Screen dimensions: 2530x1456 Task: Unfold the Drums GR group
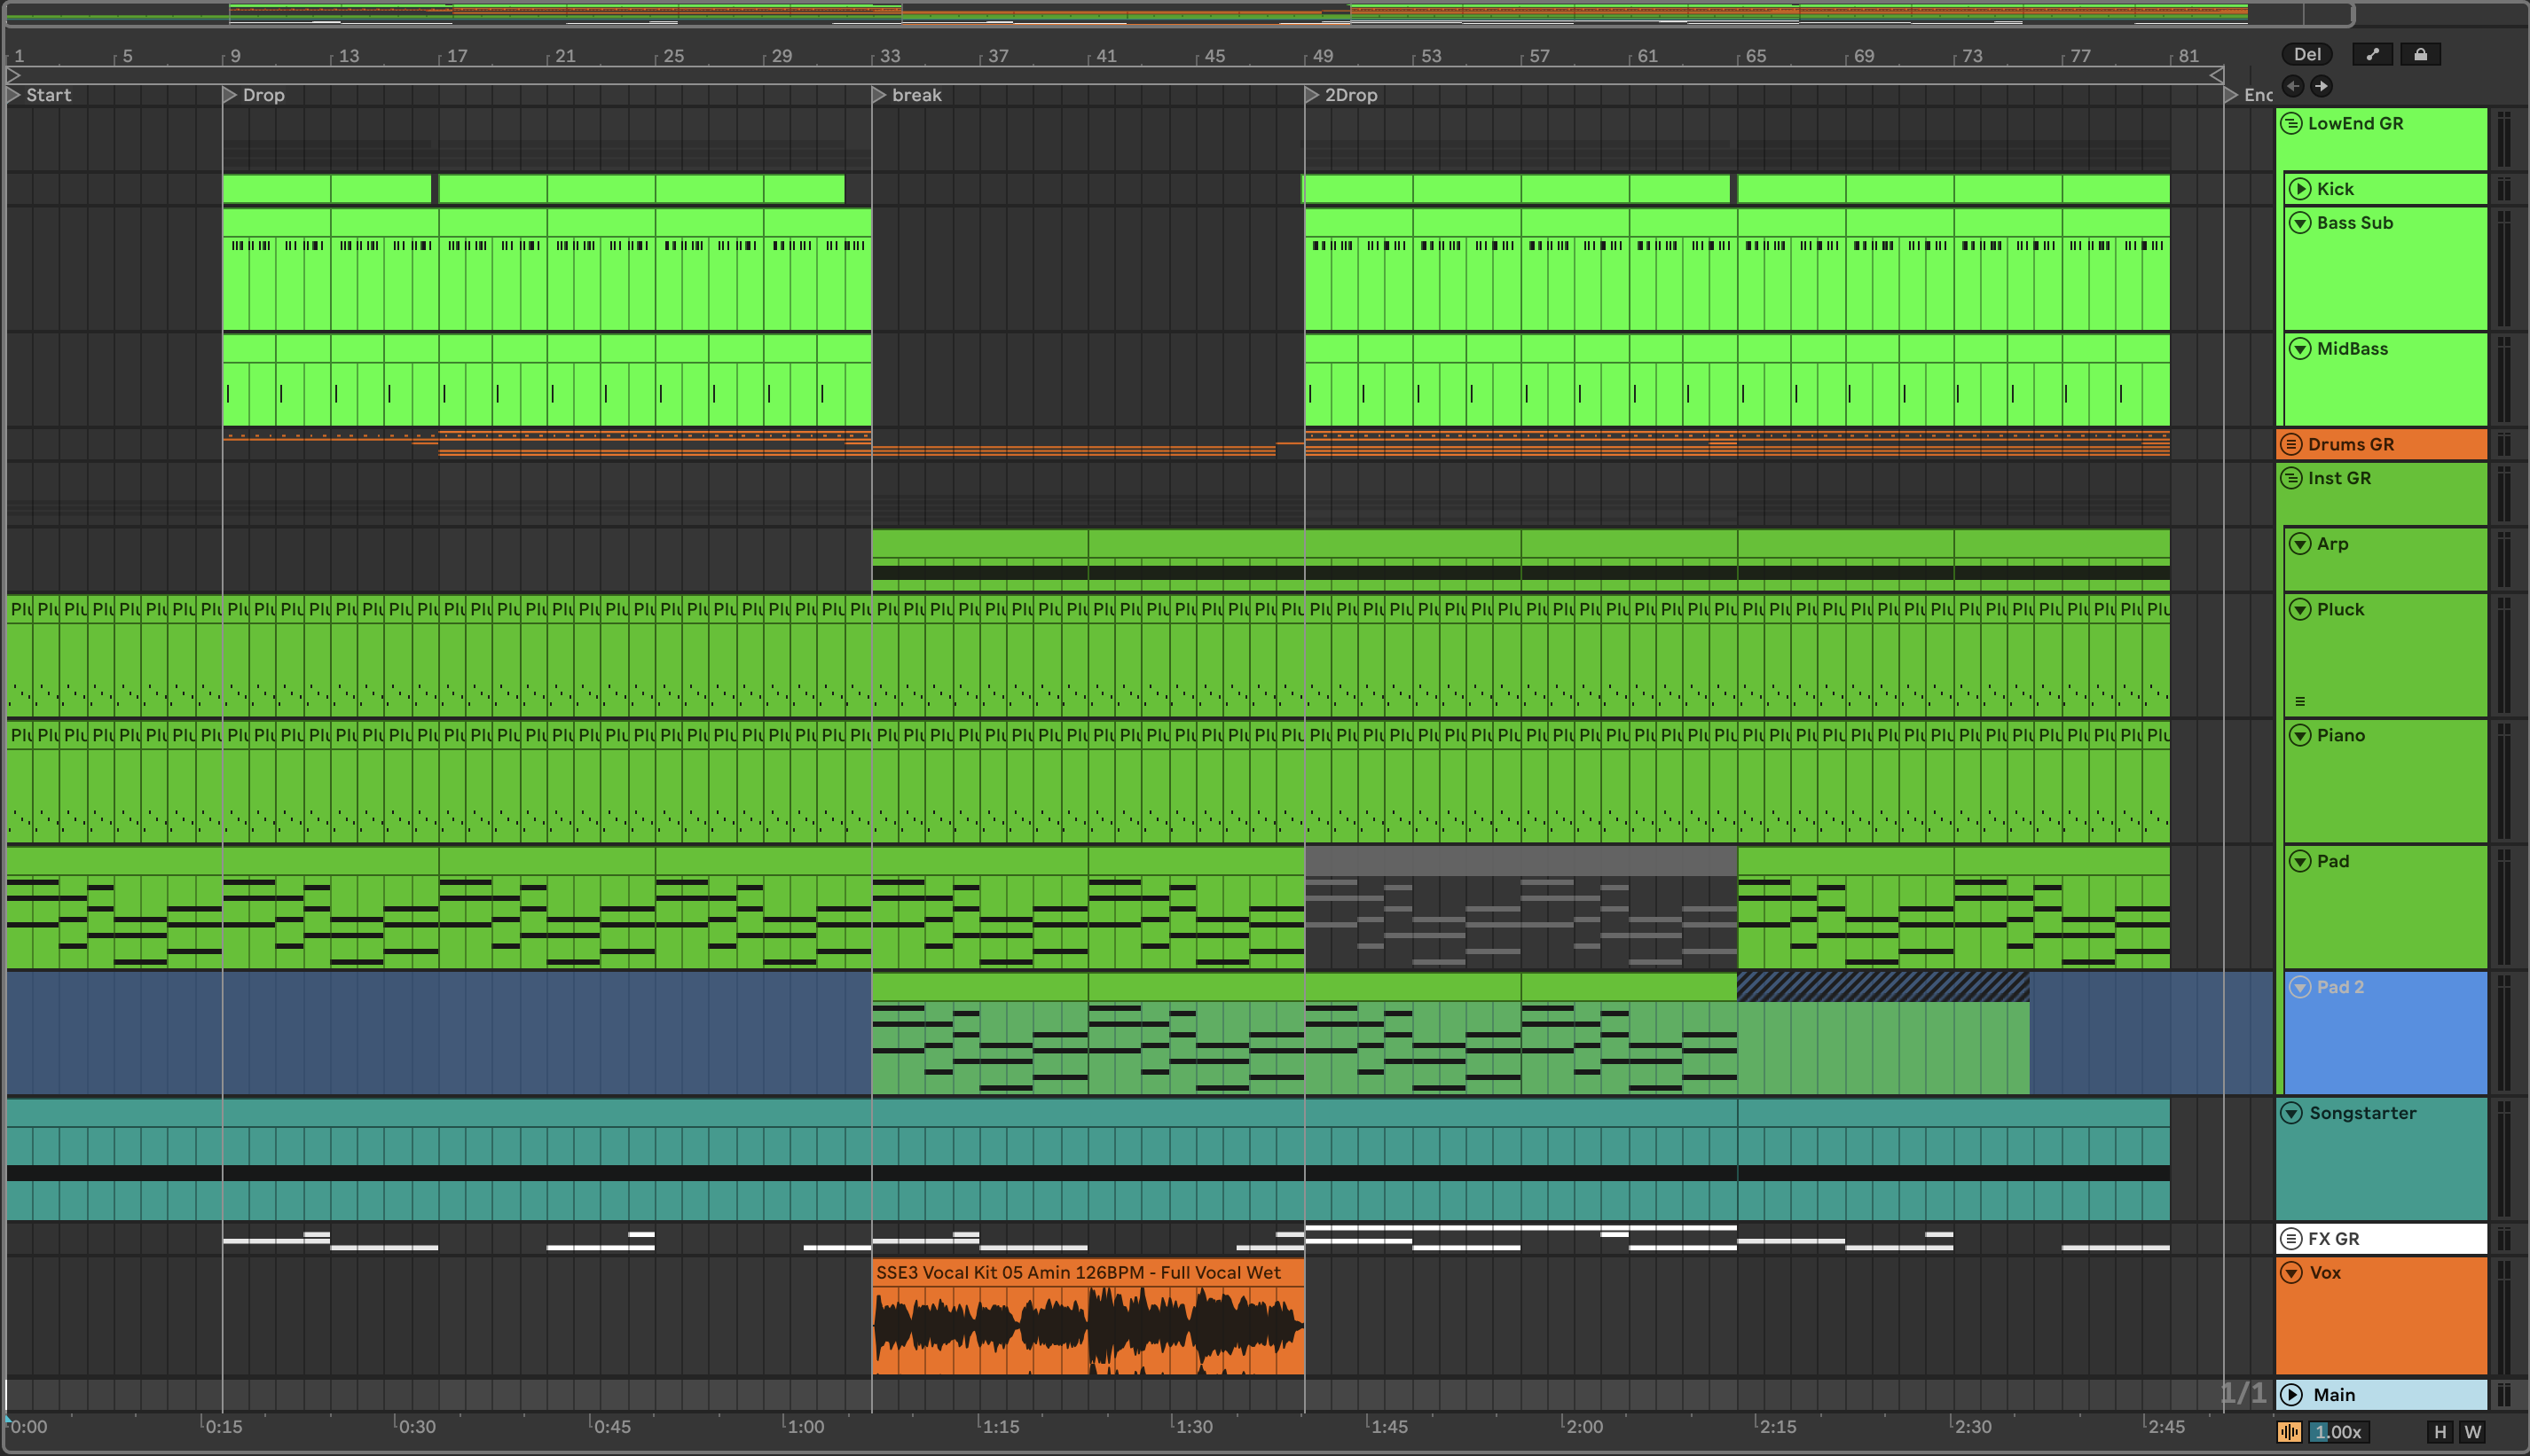pos(2290,444)
